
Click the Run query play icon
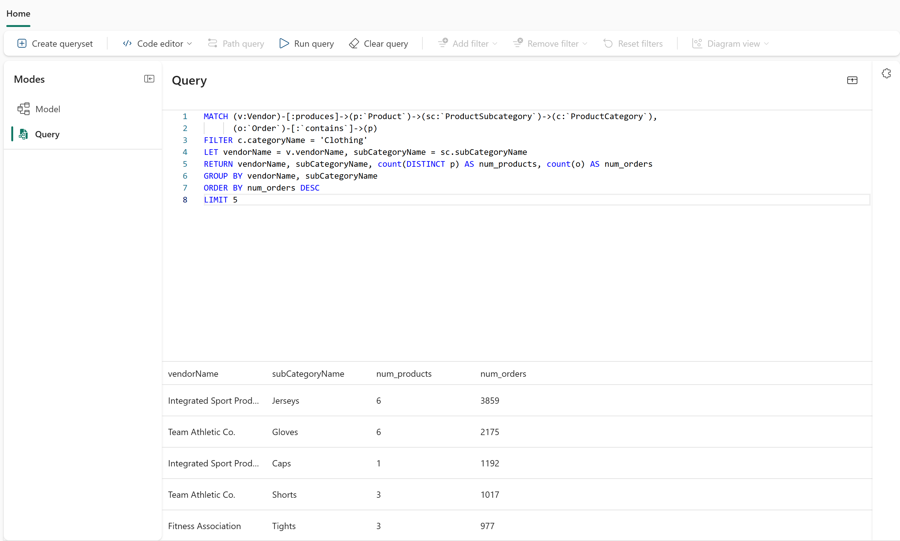[x=284, y=43]
